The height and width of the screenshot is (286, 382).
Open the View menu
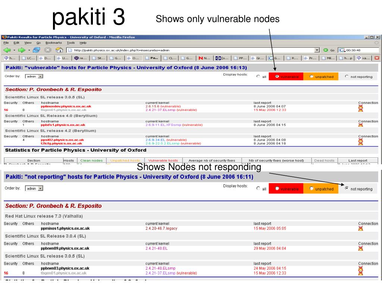point(28,43)
